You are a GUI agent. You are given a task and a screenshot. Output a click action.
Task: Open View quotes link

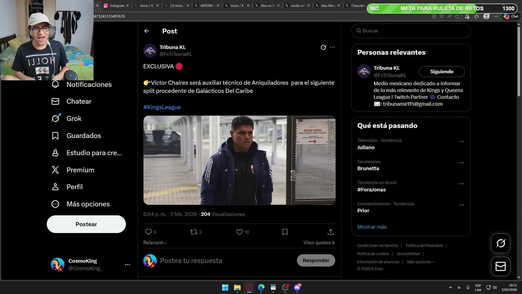(x=319, y=243)
